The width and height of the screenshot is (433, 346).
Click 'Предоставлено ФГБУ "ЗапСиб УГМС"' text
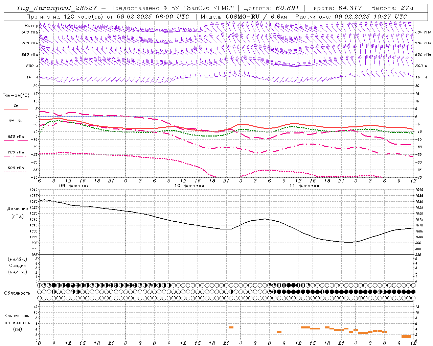pos(172,8)
